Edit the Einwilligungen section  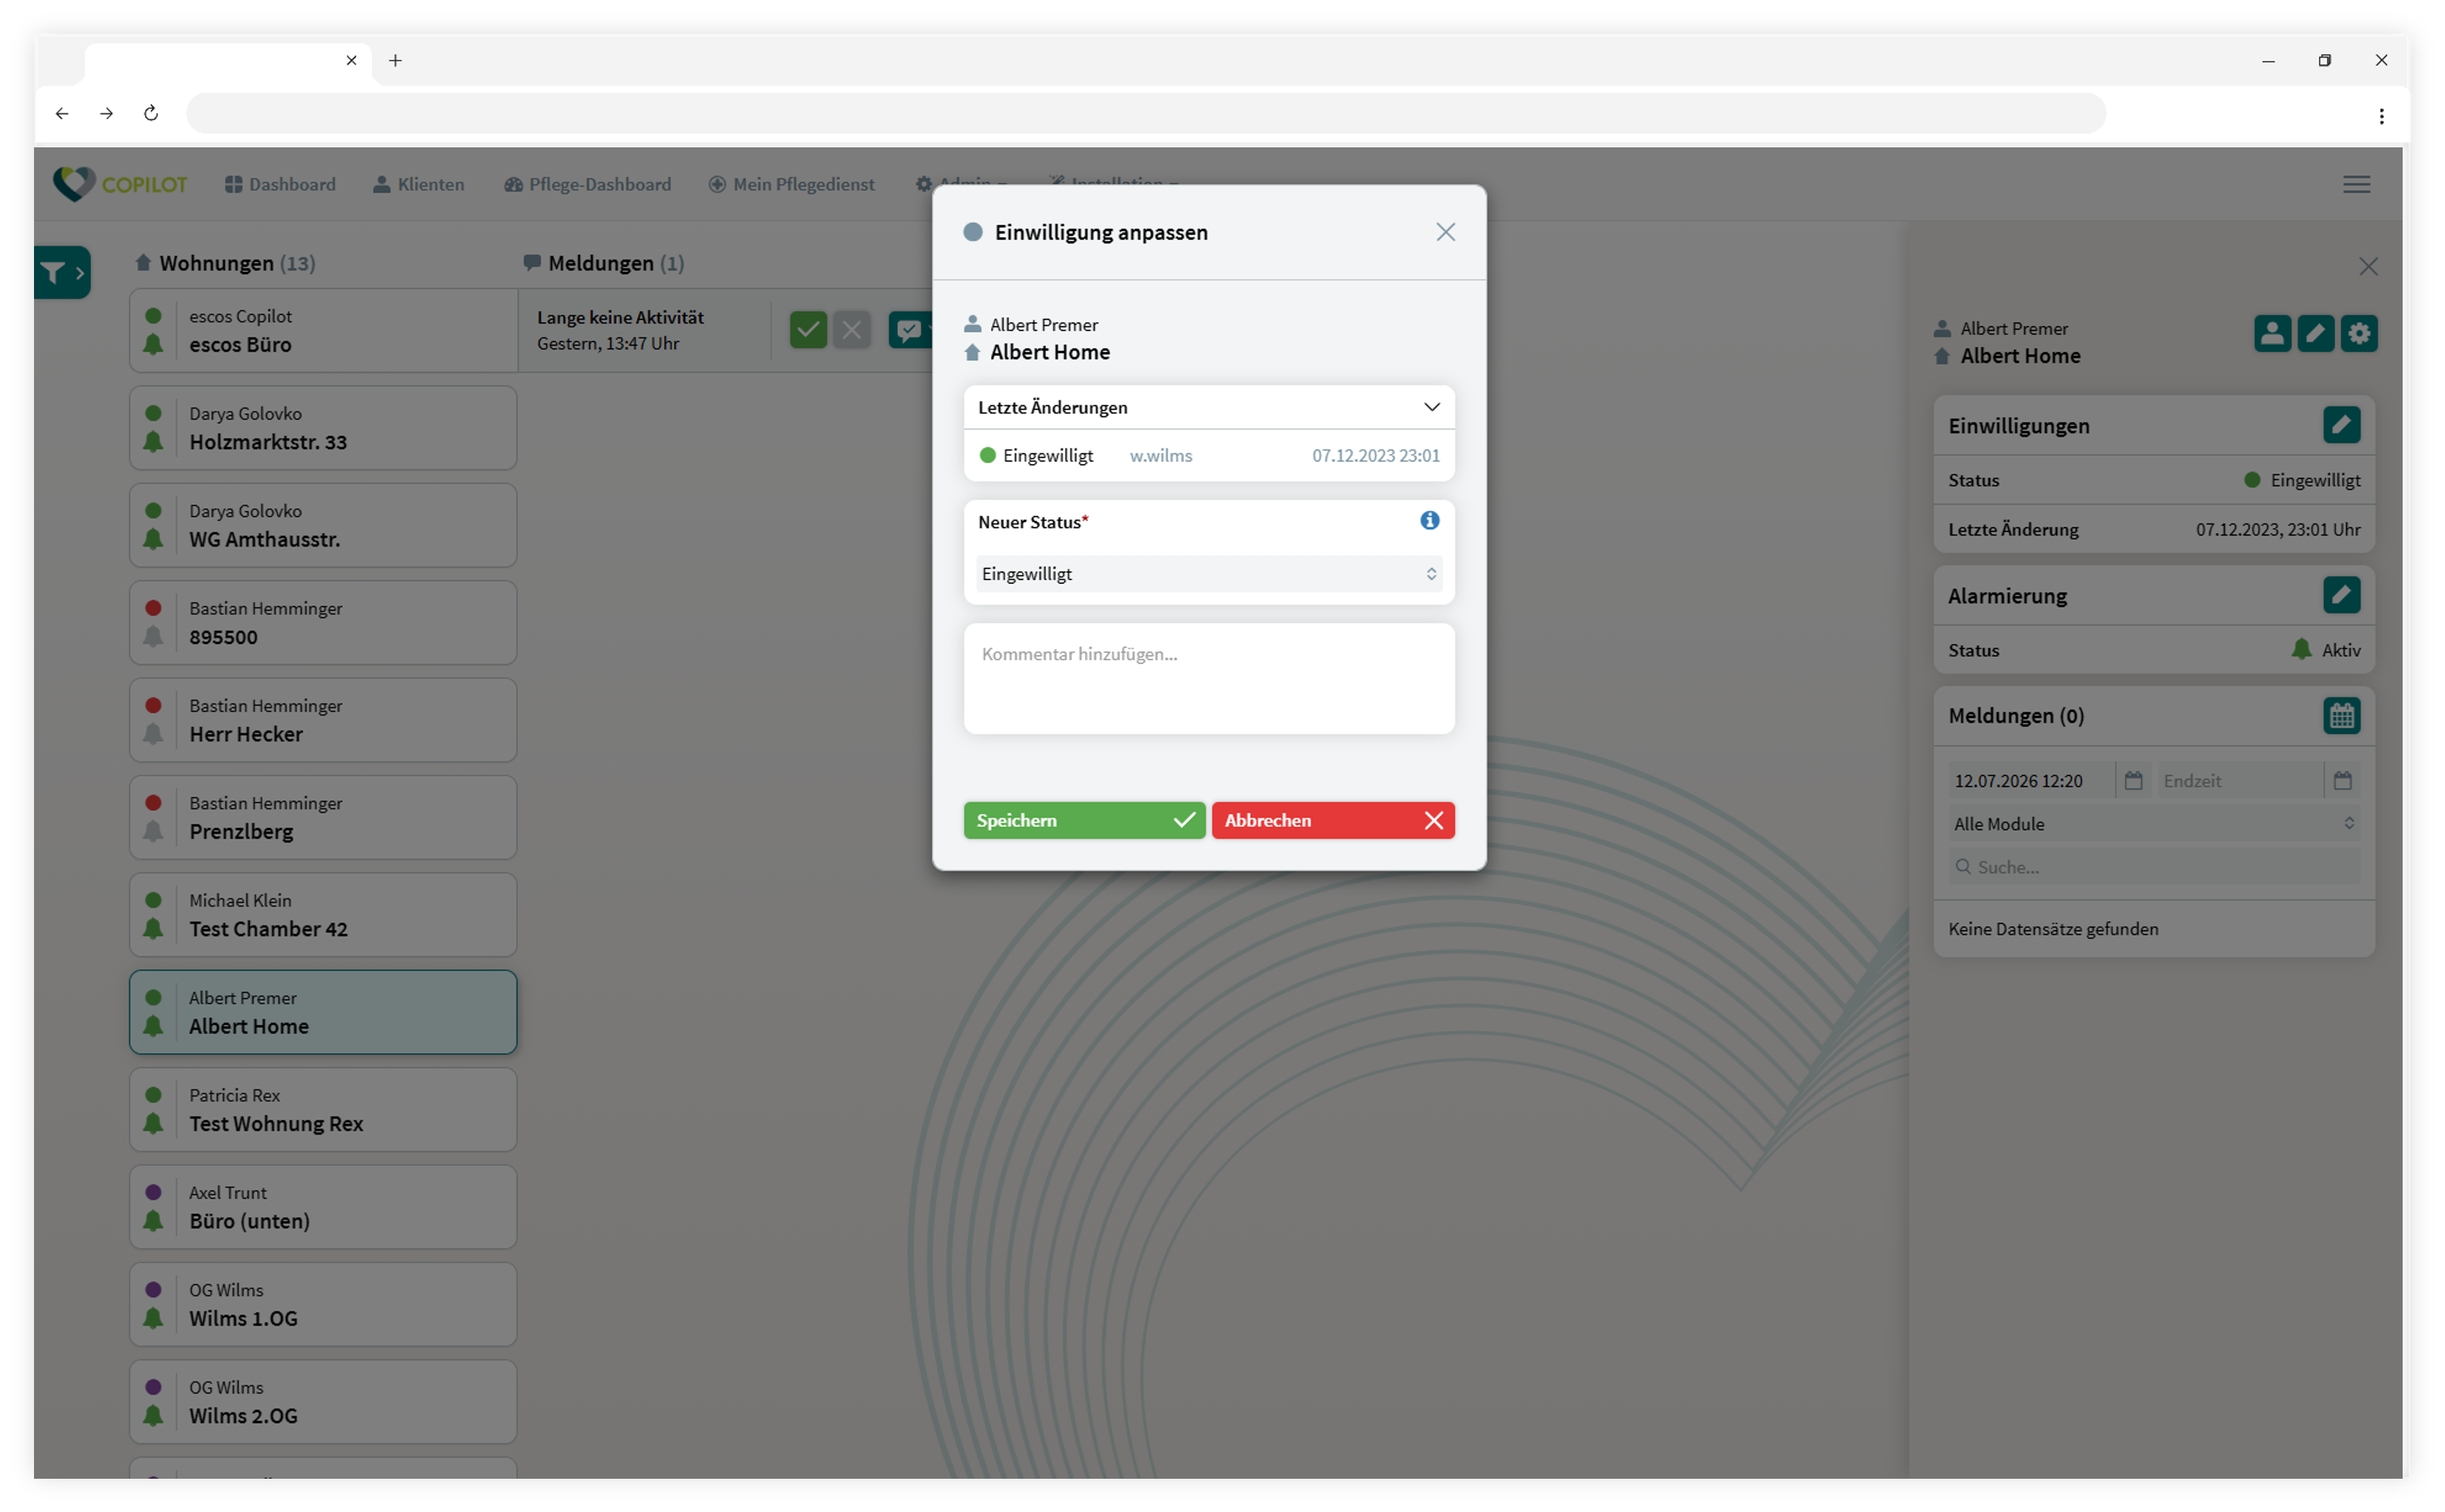(2341, 425)
